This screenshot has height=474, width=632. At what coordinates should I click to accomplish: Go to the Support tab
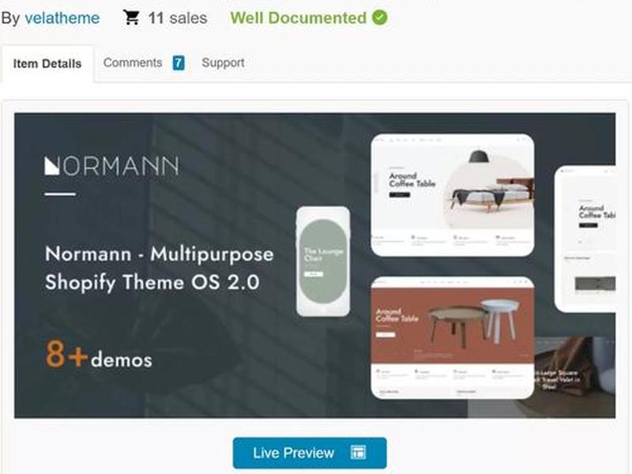pos(223,62)
